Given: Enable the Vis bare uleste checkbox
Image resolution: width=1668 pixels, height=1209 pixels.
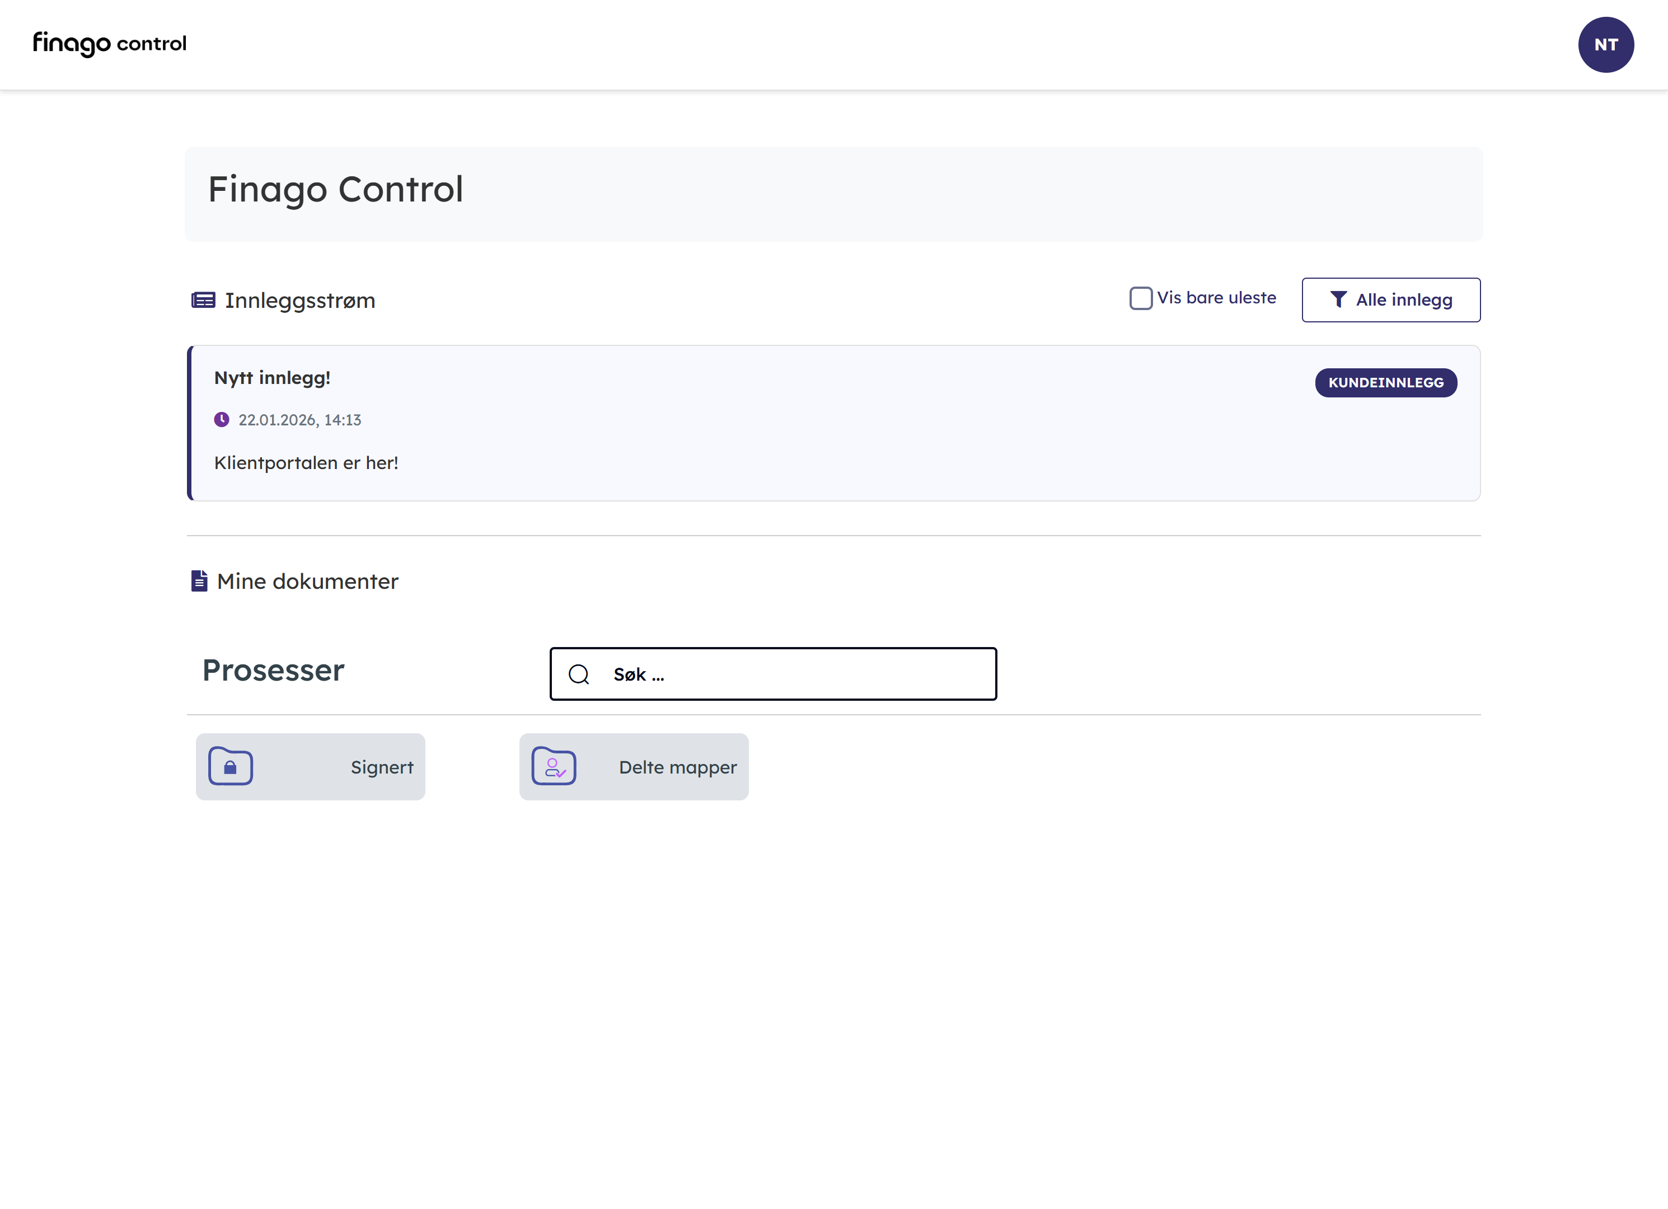Looking at the screenshot, I should [1141, 298].
